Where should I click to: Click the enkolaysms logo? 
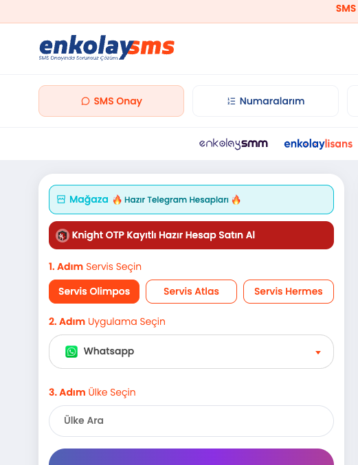pyautogui.click(x=107, y=48)
